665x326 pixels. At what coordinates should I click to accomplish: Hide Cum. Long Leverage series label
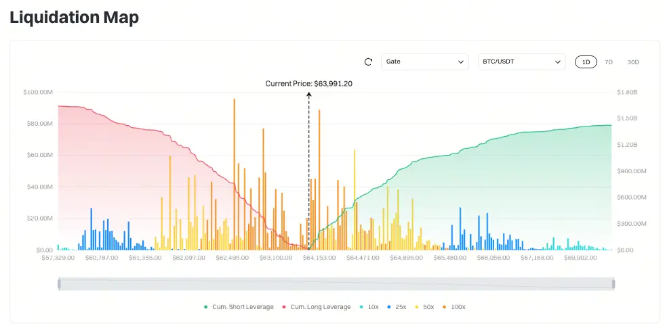pos(320,307)
